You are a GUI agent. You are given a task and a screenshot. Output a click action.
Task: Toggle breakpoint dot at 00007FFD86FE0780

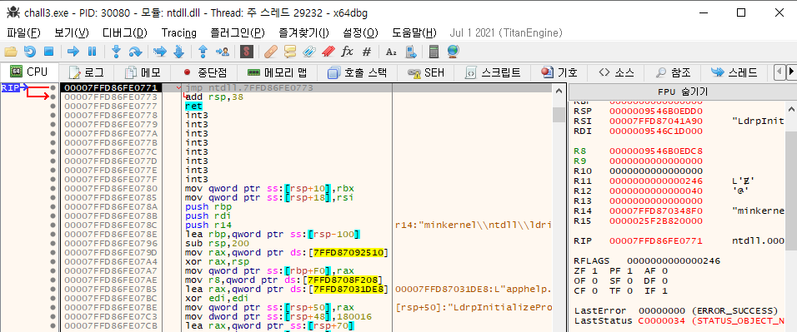click(53, 188)
